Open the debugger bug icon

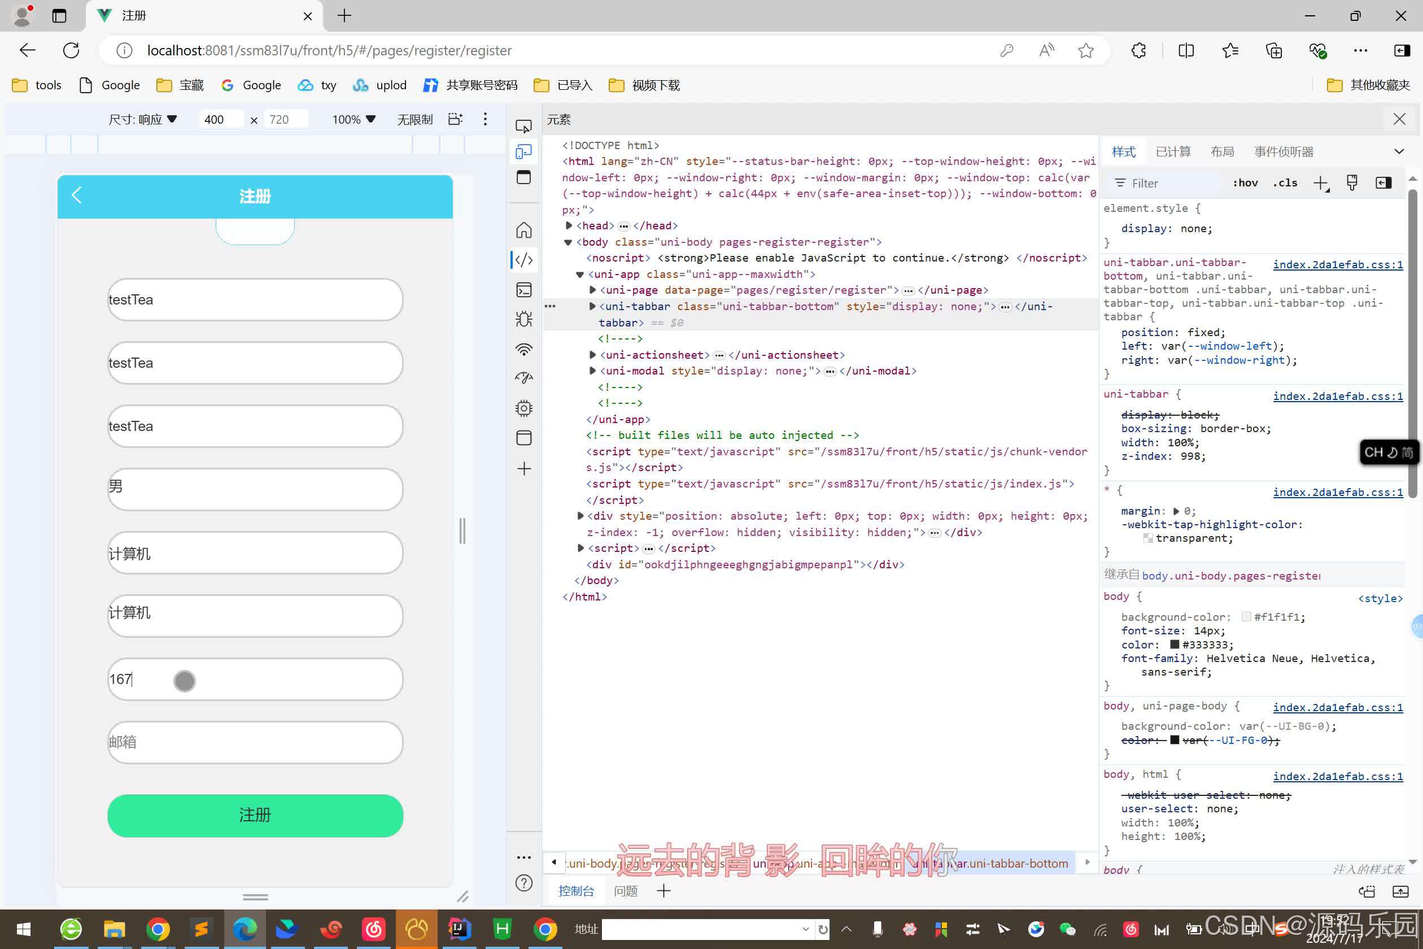(523, 319)
